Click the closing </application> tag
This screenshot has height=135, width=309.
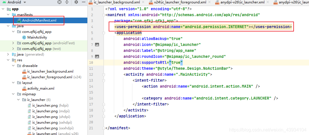tap(130, 116)
